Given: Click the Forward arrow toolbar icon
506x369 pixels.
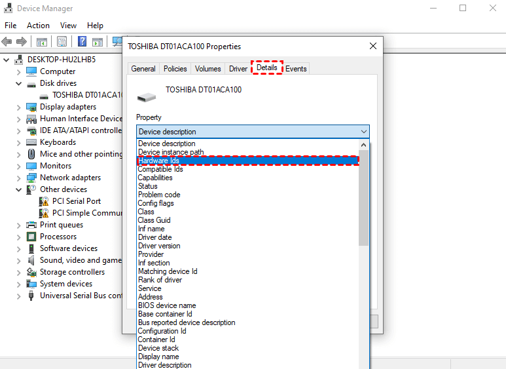Looking at the screenshot, I should [x=22, y=41].
